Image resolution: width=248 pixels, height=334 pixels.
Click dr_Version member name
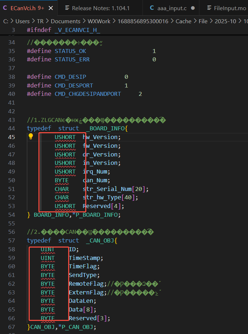[x=100, y=155]
